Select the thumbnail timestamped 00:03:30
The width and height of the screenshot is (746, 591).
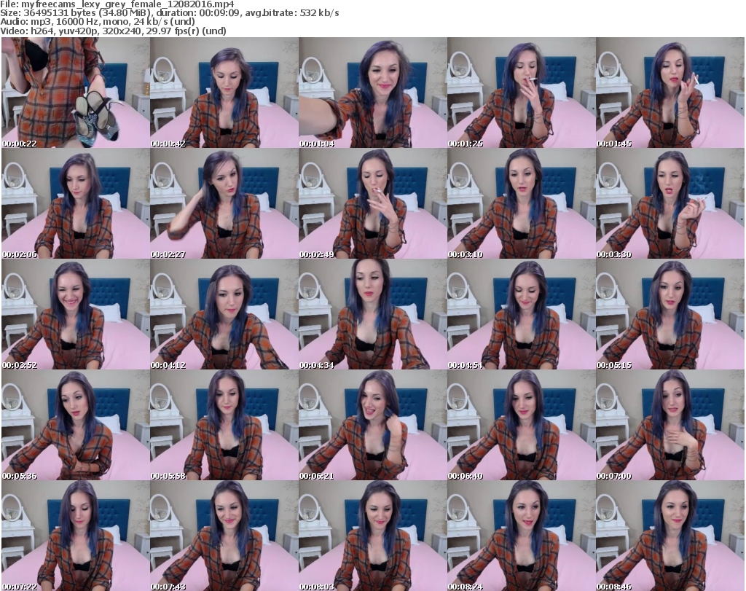coord(670,203)
